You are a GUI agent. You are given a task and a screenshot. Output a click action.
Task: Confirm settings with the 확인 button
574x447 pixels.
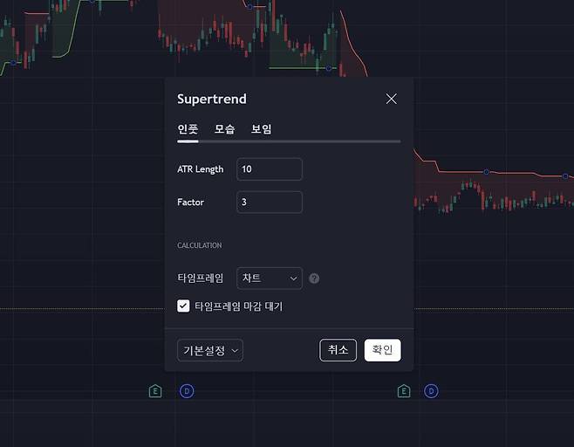pos(382,350)
